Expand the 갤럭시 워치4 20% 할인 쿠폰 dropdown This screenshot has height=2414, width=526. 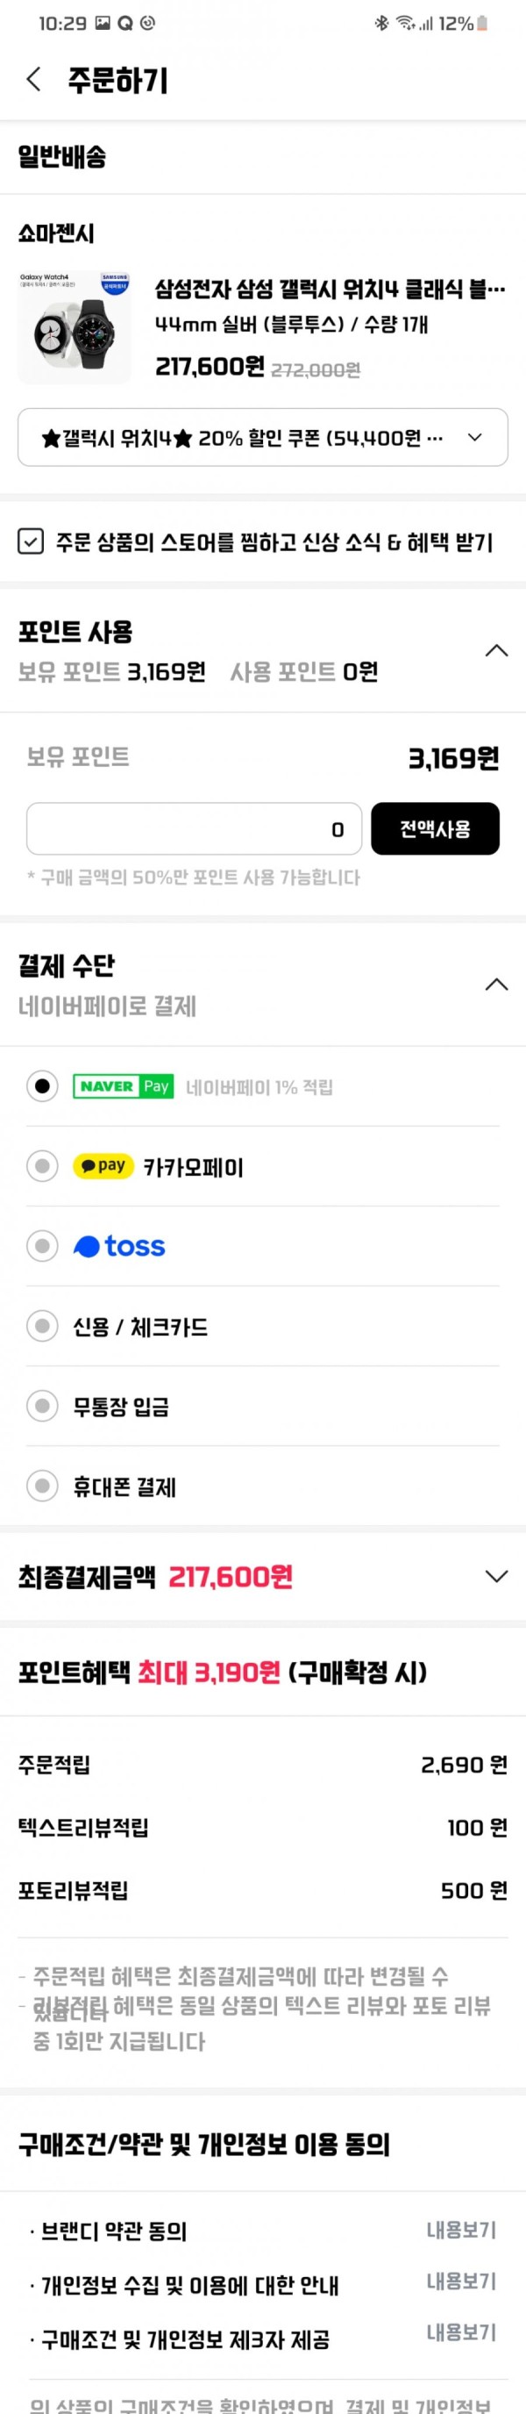(263, 437)
